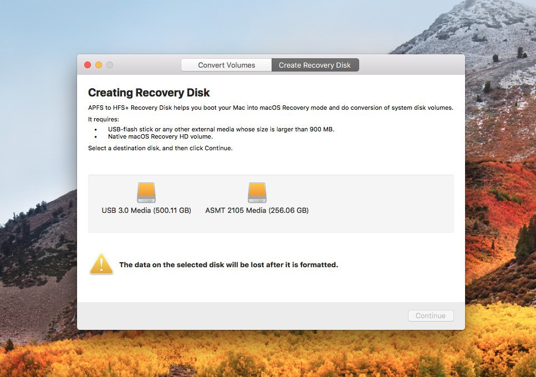Click the data will be lost warning text
This screenshot has width=536, height=377.
pyautogui.click(x=228, y=265)
